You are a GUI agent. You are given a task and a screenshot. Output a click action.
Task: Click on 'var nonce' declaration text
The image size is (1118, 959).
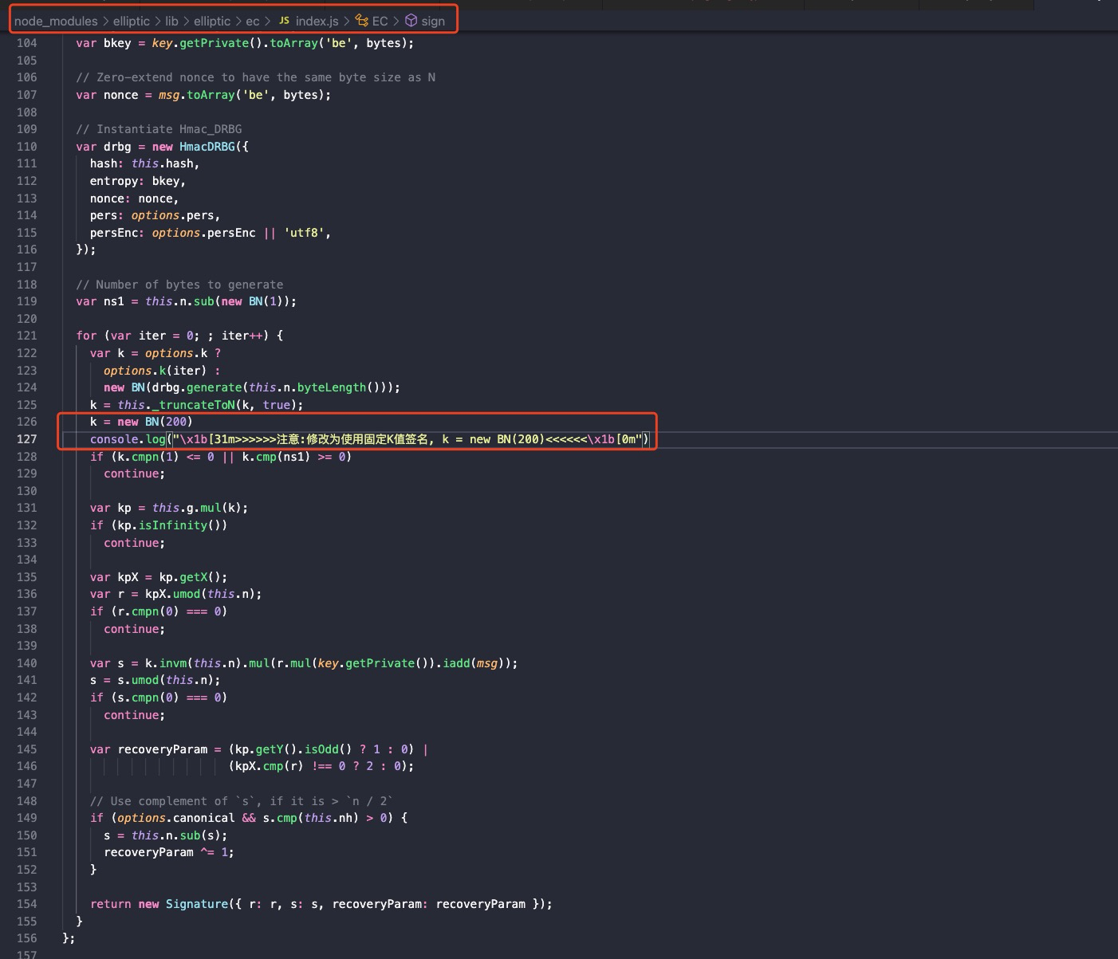(107, 95)
